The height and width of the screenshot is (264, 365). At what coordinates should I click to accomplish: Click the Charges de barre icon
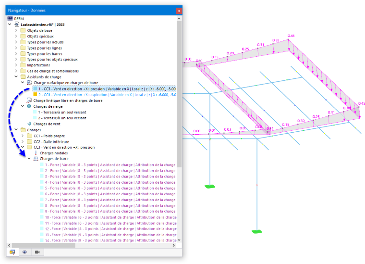point(36,159)
